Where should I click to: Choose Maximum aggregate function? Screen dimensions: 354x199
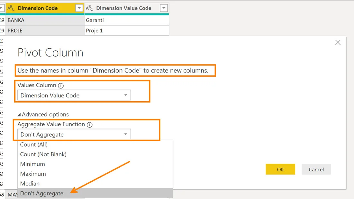click(x=33, y=174)
